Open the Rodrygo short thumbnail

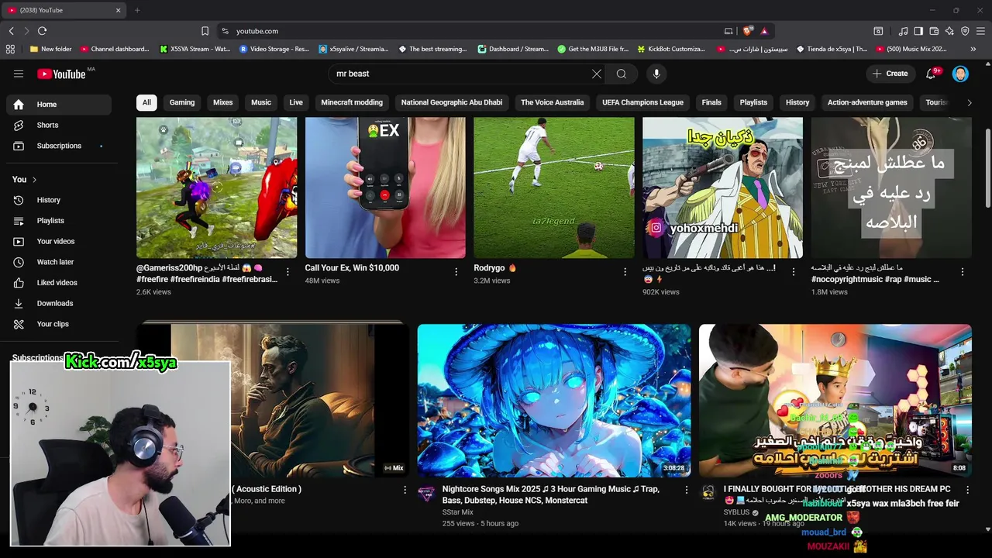coord(554,188)
